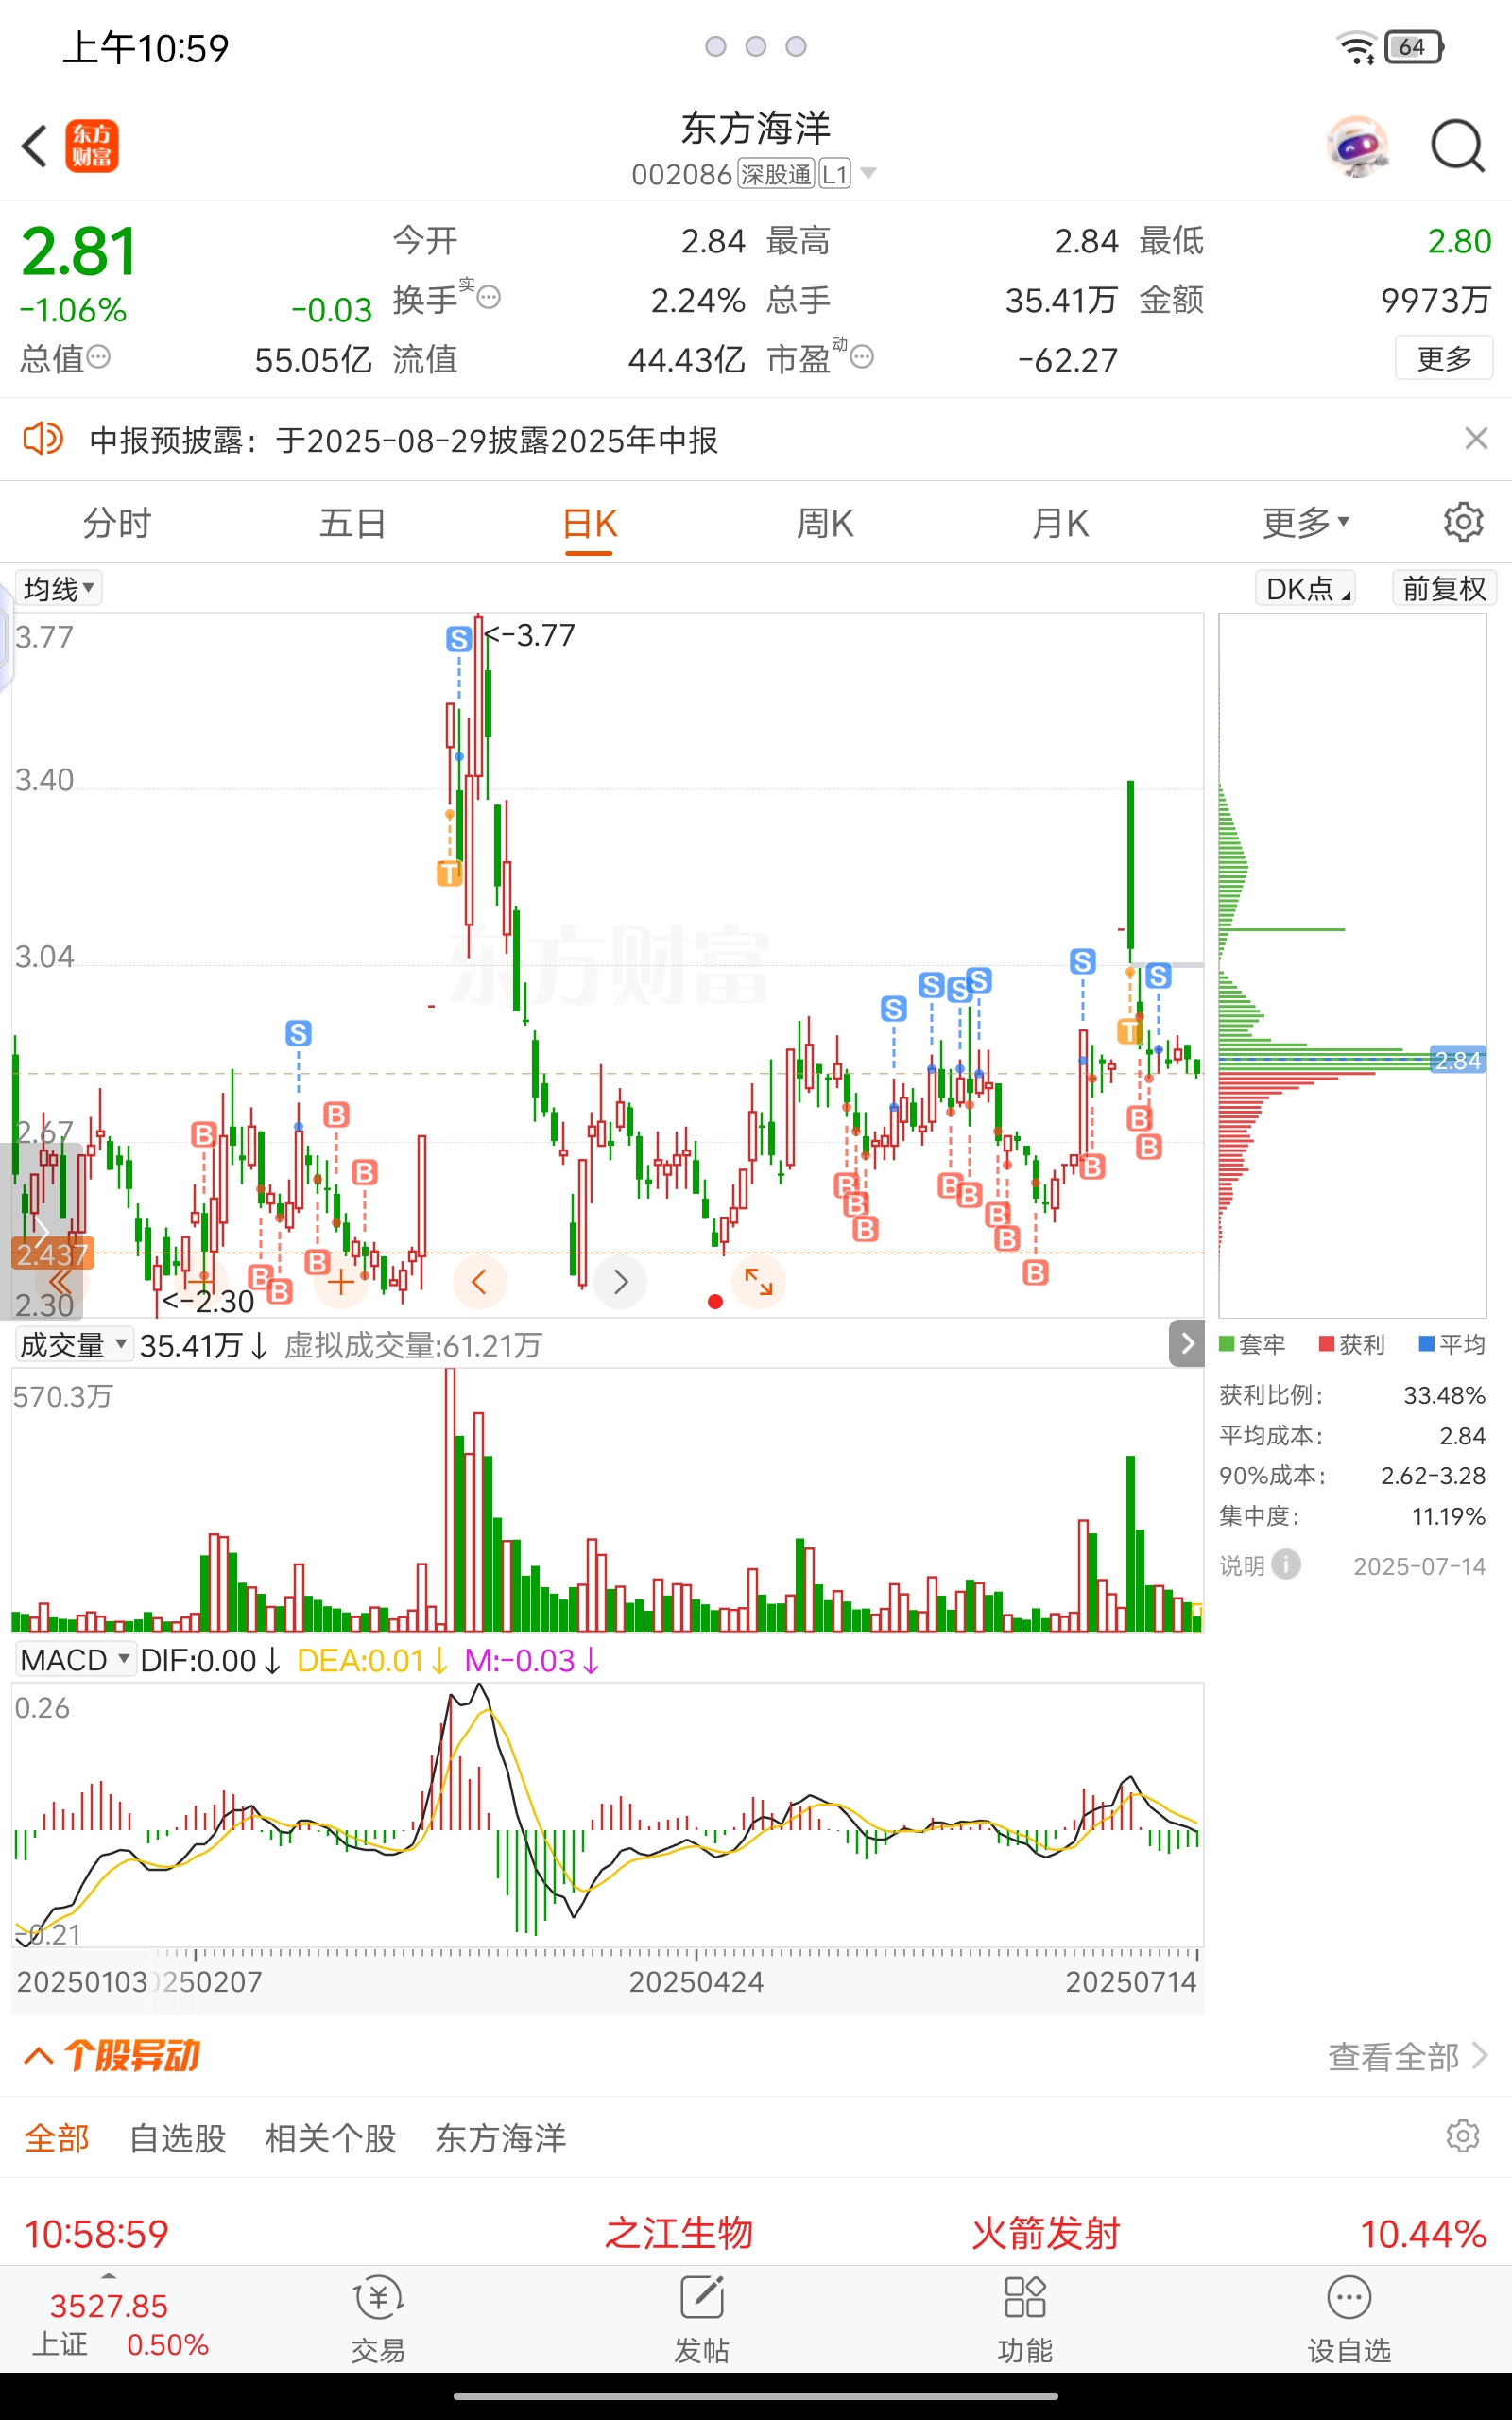Tap the fullscreen expand arrows icon

tap(759, 1282)
